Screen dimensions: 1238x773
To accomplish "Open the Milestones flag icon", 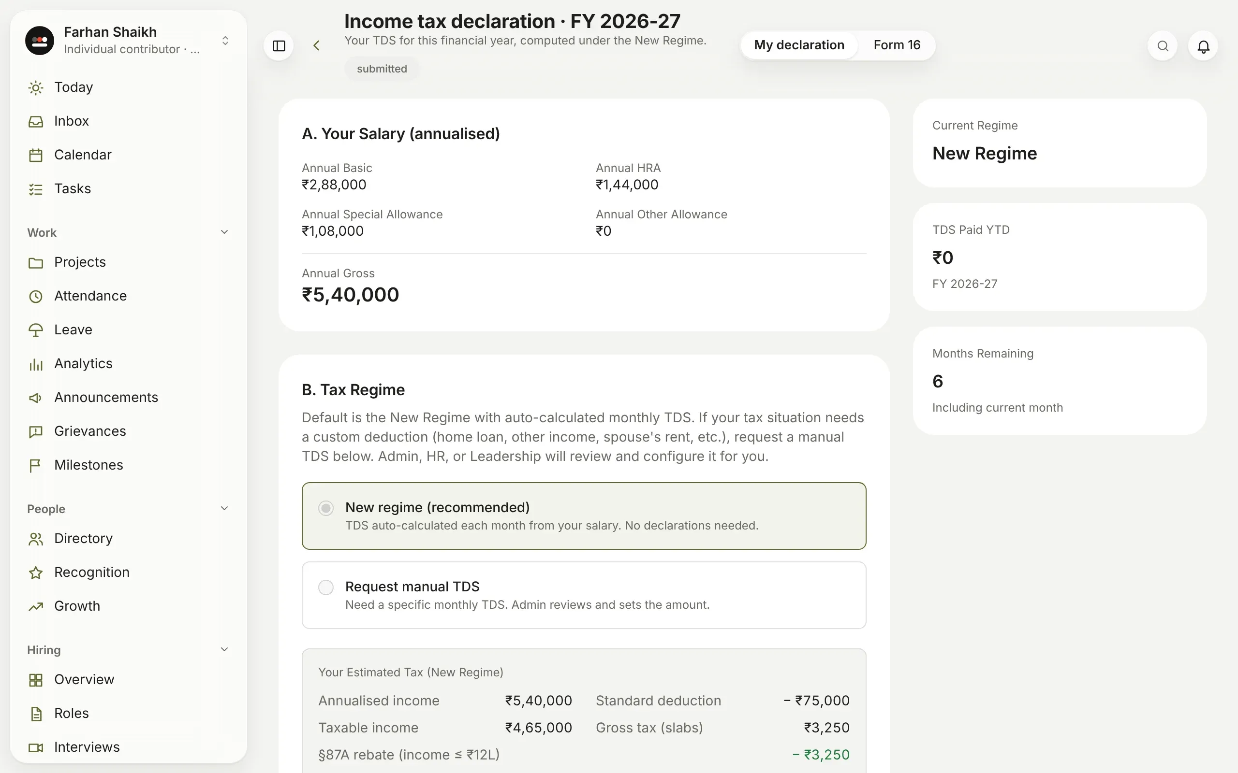I will click(x=36, y=465).
